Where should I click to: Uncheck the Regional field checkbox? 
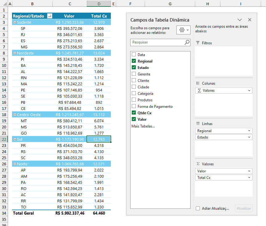point(134,61)
